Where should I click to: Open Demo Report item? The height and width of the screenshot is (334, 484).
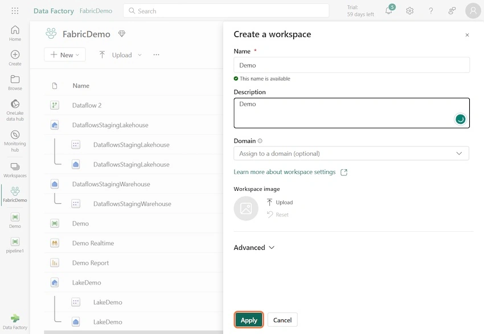click(x=91, y=263)
